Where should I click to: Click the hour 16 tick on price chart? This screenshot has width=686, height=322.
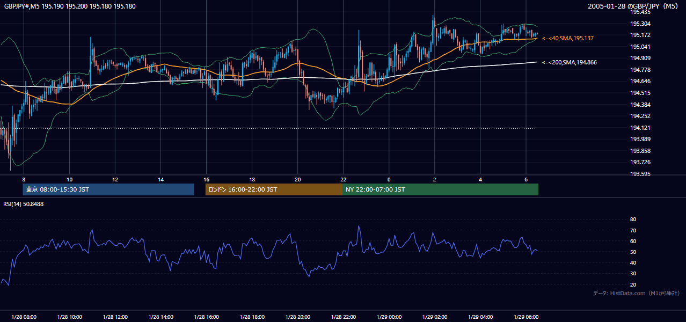coord(207,179)
